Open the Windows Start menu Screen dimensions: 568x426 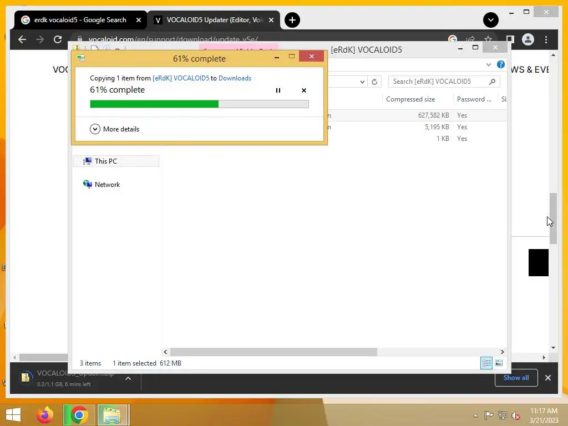[x=13, y=415]
